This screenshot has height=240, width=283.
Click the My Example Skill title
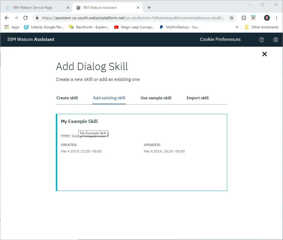pos(79,121)
